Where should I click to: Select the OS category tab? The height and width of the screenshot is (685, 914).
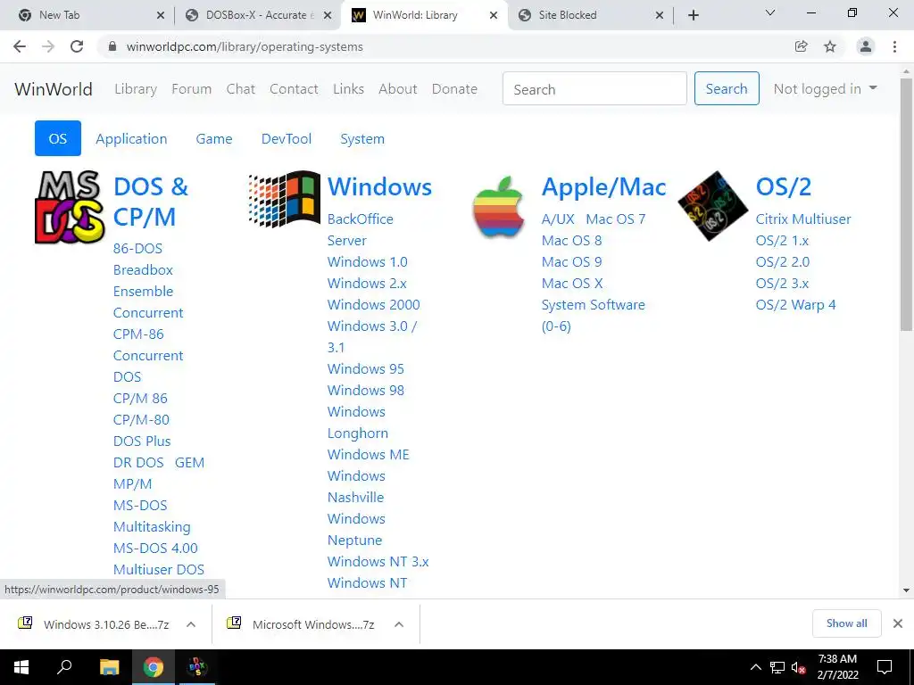[x=58, y=138]
